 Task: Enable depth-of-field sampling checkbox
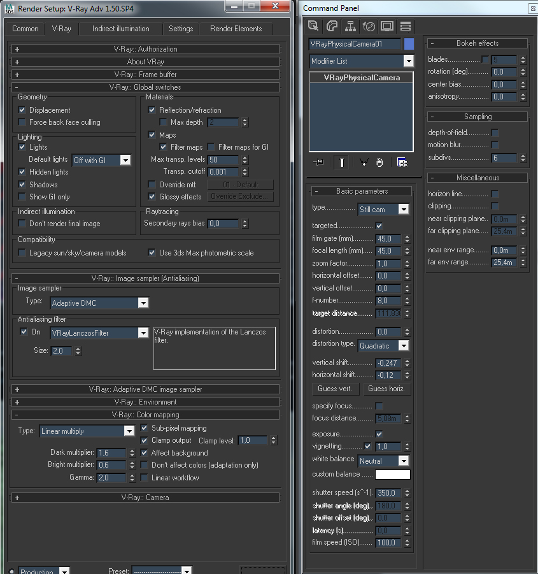(x=495, y=133)
